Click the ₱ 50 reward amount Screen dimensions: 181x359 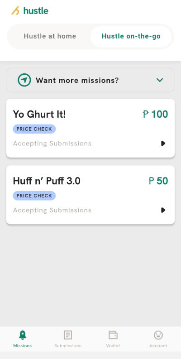(158, 181)
